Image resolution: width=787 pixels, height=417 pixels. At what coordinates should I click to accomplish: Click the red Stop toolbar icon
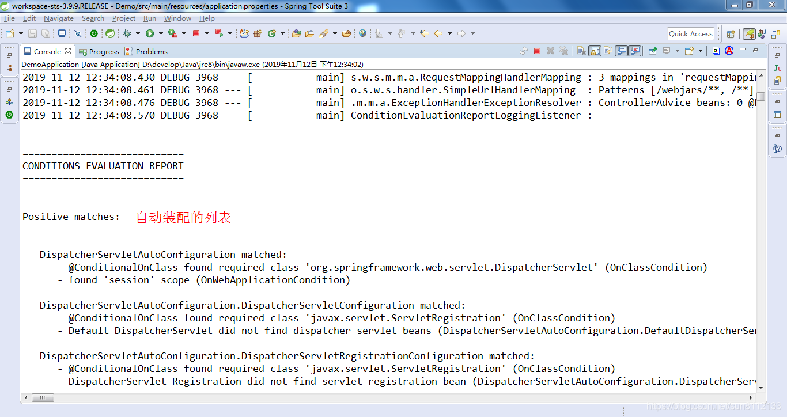pos(196,33)
